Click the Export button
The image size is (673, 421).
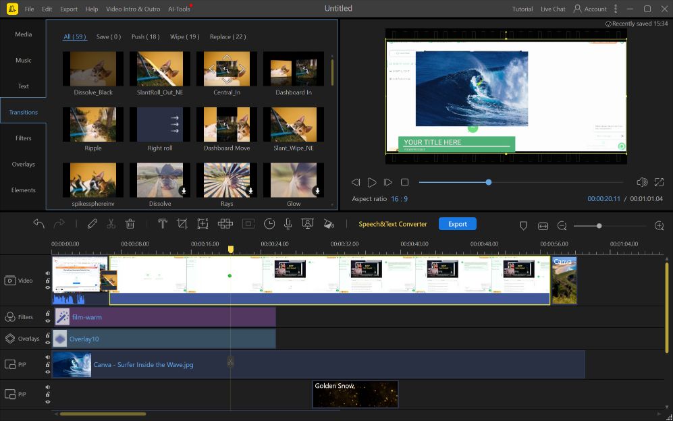click(x=457, y=223)
